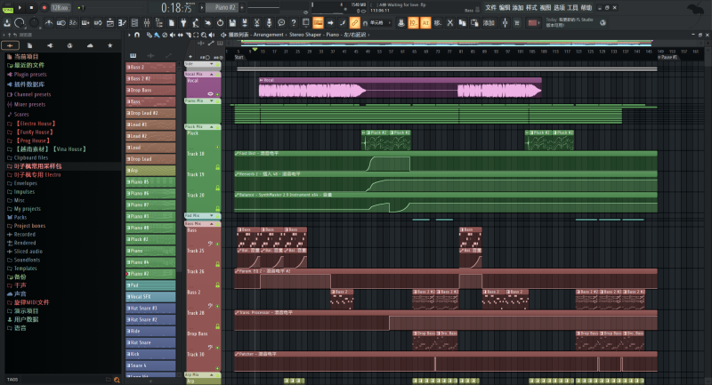Viewport: 712px width, 385px height.
Task: Expand the Piano Mix track group
Action: (x=212, y=100)
